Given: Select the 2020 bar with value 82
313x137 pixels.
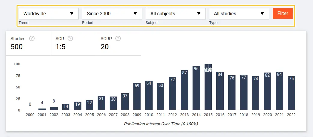Looking at the screenshot, I should (268, 91).
